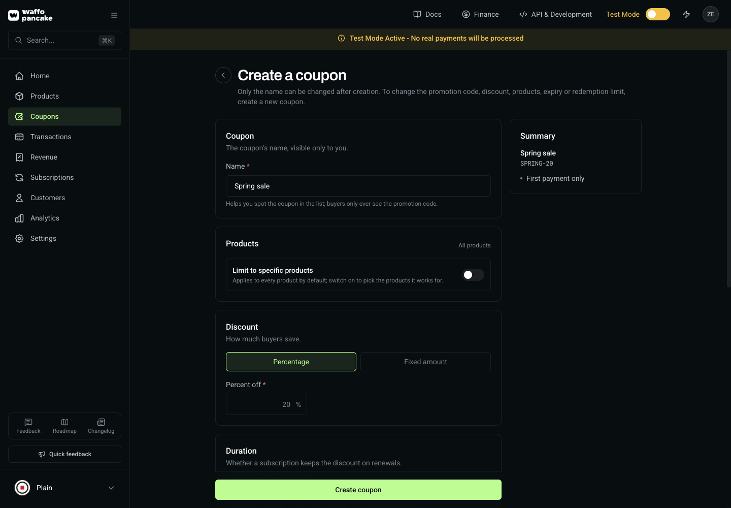Click the SPRING-20 code in Summary
The height and width of the screenshot is (508, 731).
click(x=537, y=164)
